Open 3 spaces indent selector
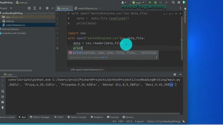Image resolution: width=223 pixels, height=125 pixels. tap(139, 122)
